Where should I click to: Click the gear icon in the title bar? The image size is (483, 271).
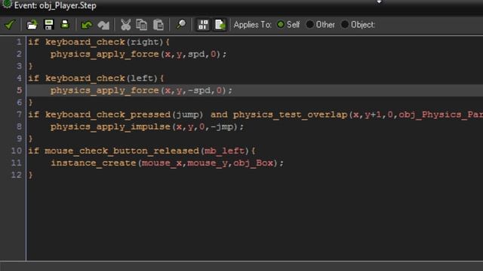tap(7, 4)
